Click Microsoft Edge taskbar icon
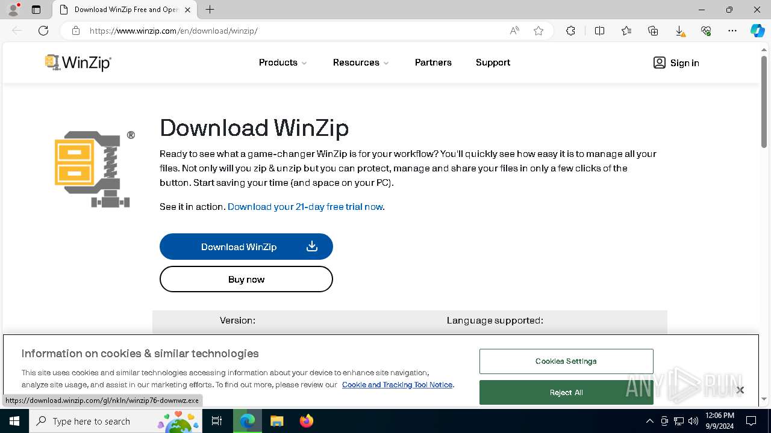771x433 pixels. (x=248, y=421)
